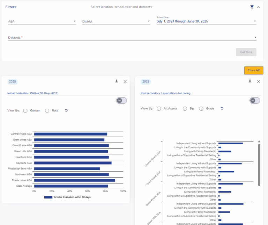Download the Initial Evaluation chart
Screen dimensions: 268x225
click(117, 82)
